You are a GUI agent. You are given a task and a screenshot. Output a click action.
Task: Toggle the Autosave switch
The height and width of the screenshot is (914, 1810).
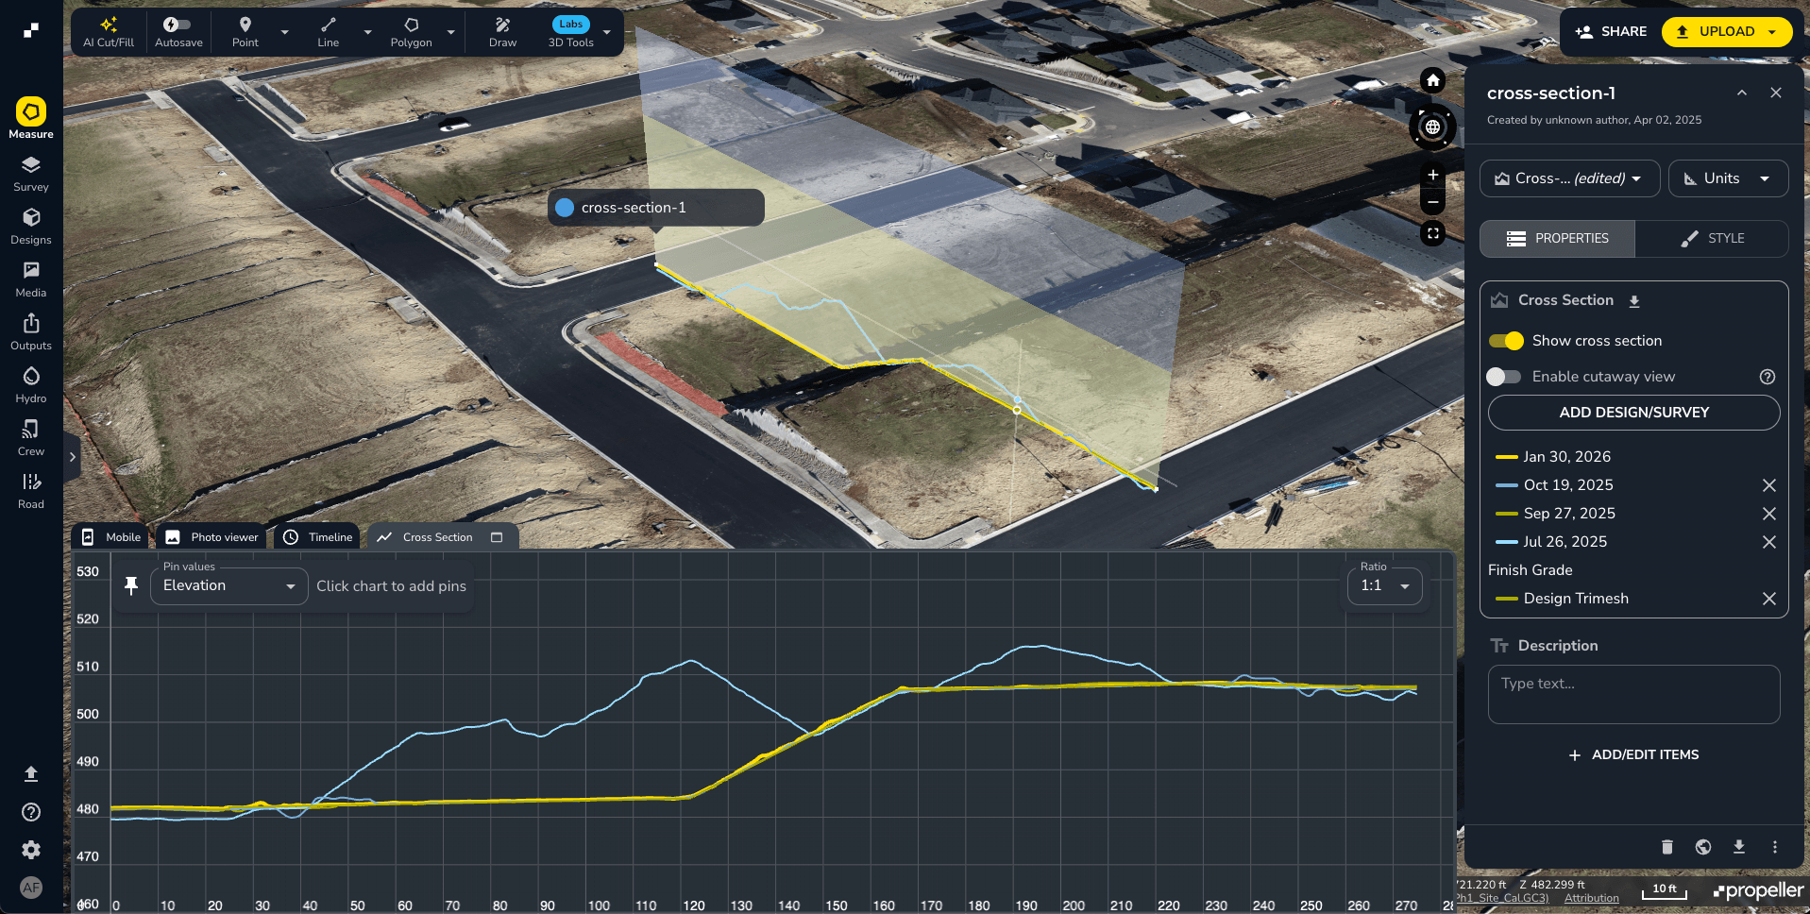(x=178, y=25)
